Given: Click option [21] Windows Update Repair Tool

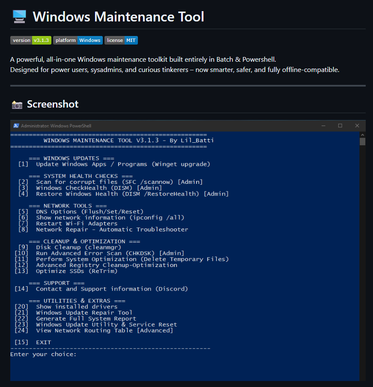Looking at the screenshot, I should click(x=73, y=312).
